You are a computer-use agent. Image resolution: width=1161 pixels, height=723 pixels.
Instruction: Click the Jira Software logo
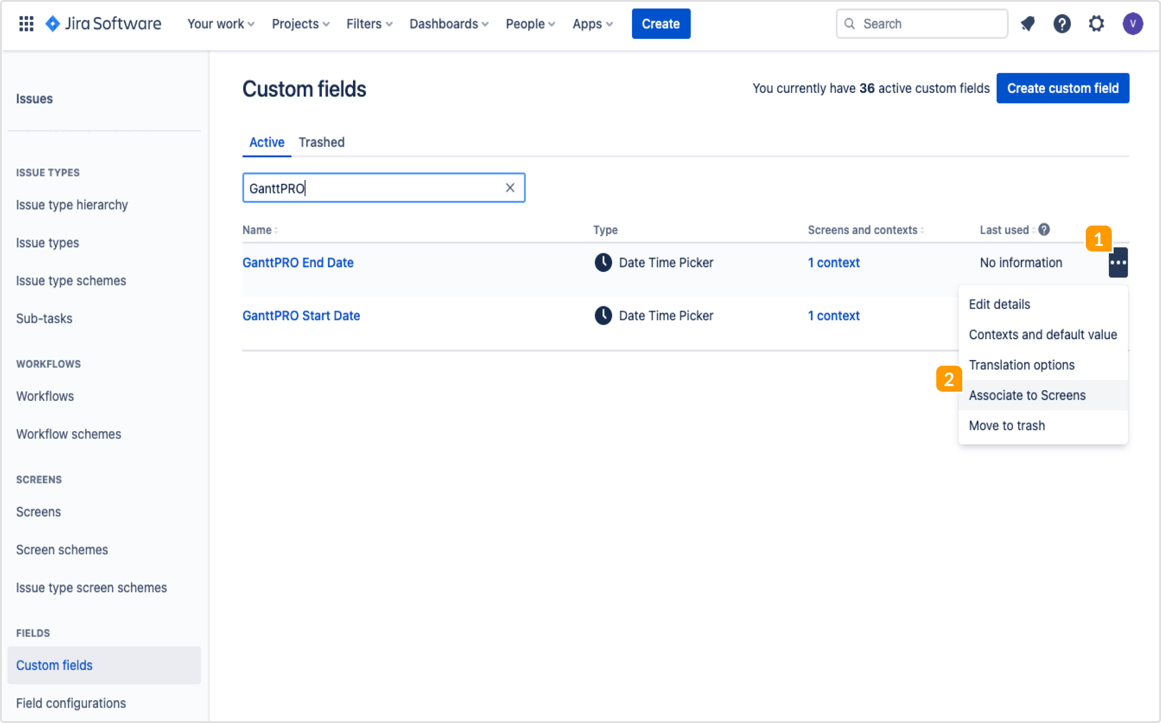103,23
